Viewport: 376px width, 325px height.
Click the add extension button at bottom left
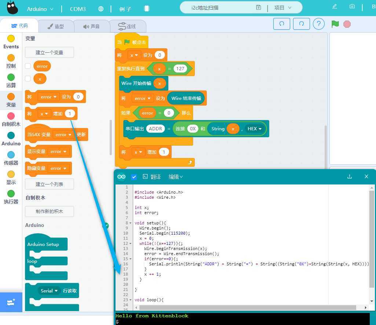[11, 302]
